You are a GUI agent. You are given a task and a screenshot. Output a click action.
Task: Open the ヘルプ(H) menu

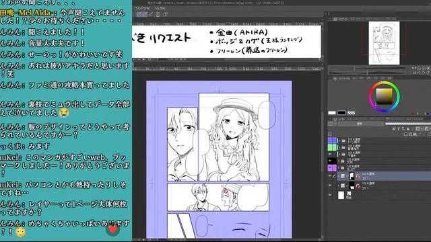click(x=160, y=9)
